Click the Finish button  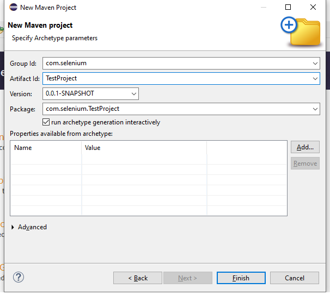[241, 278]
